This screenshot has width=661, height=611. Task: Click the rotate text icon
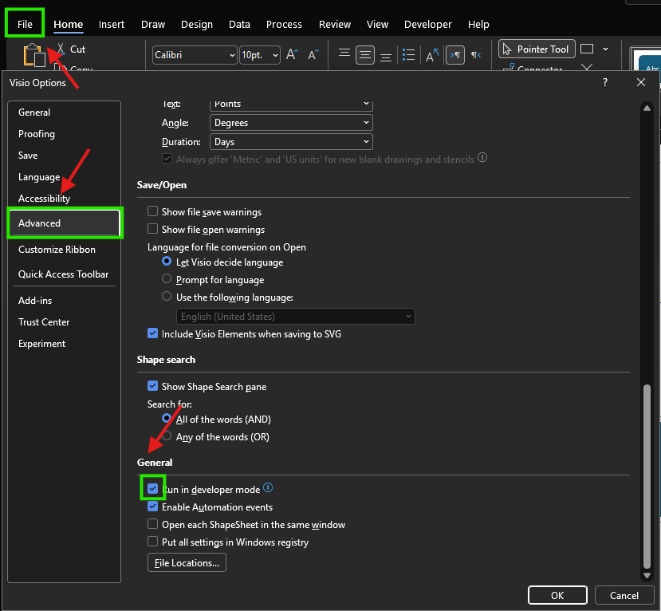[x=432, y=55]
